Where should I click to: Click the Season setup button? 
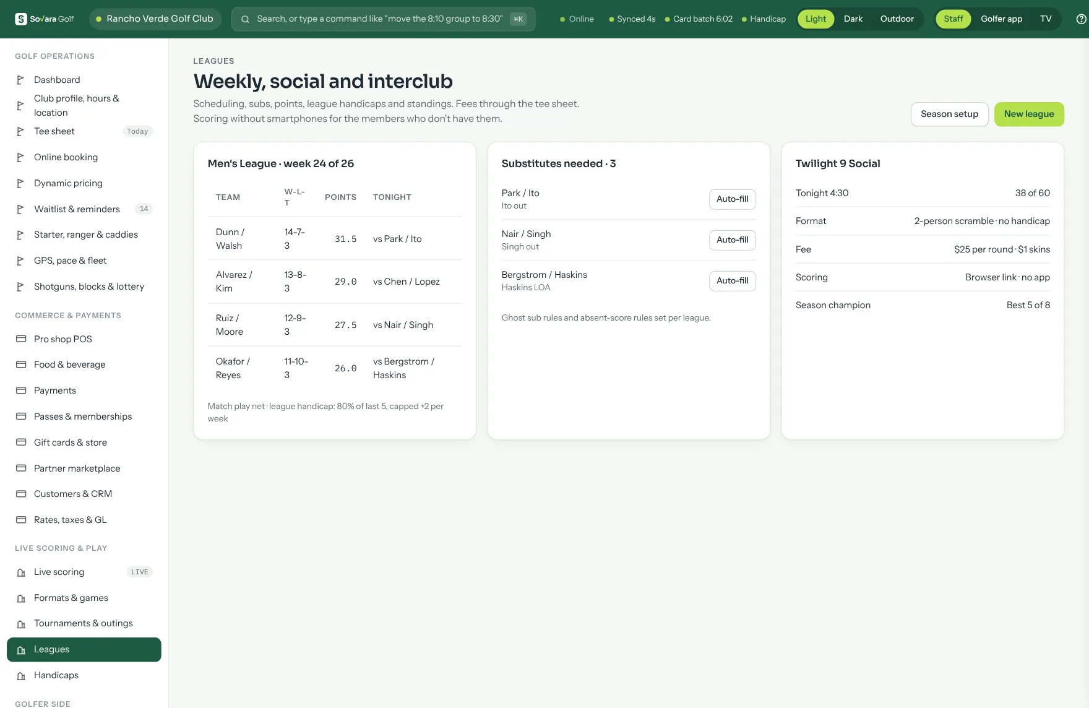[x=949, y=114]
